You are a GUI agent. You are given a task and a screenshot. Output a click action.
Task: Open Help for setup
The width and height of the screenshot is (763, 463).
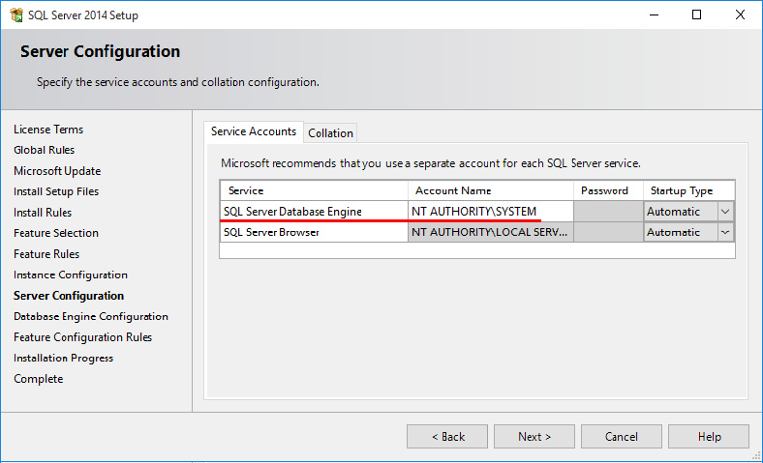(x=709, y=436)
